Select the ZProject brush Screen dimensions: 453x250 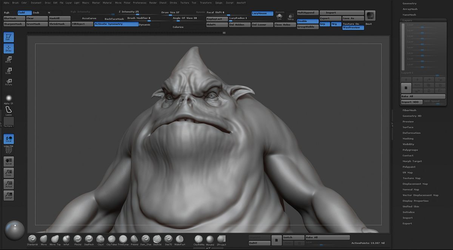(x=222, y=239)
